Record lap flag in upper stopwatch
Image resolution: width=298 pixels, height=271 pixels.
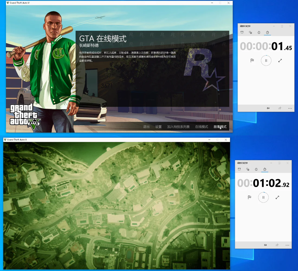point(252,60)
